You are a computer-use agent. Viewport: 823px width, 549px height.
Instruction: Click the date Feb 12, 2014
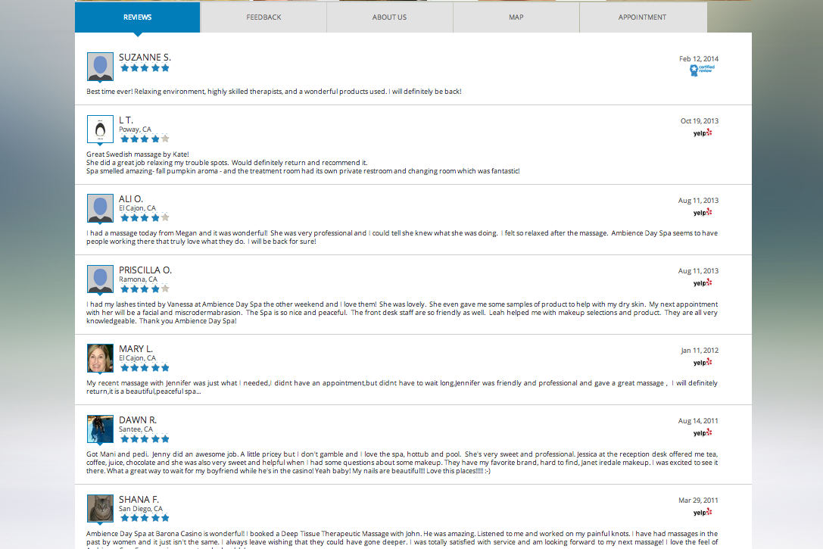pyautogui.click(x=699, y=59)
